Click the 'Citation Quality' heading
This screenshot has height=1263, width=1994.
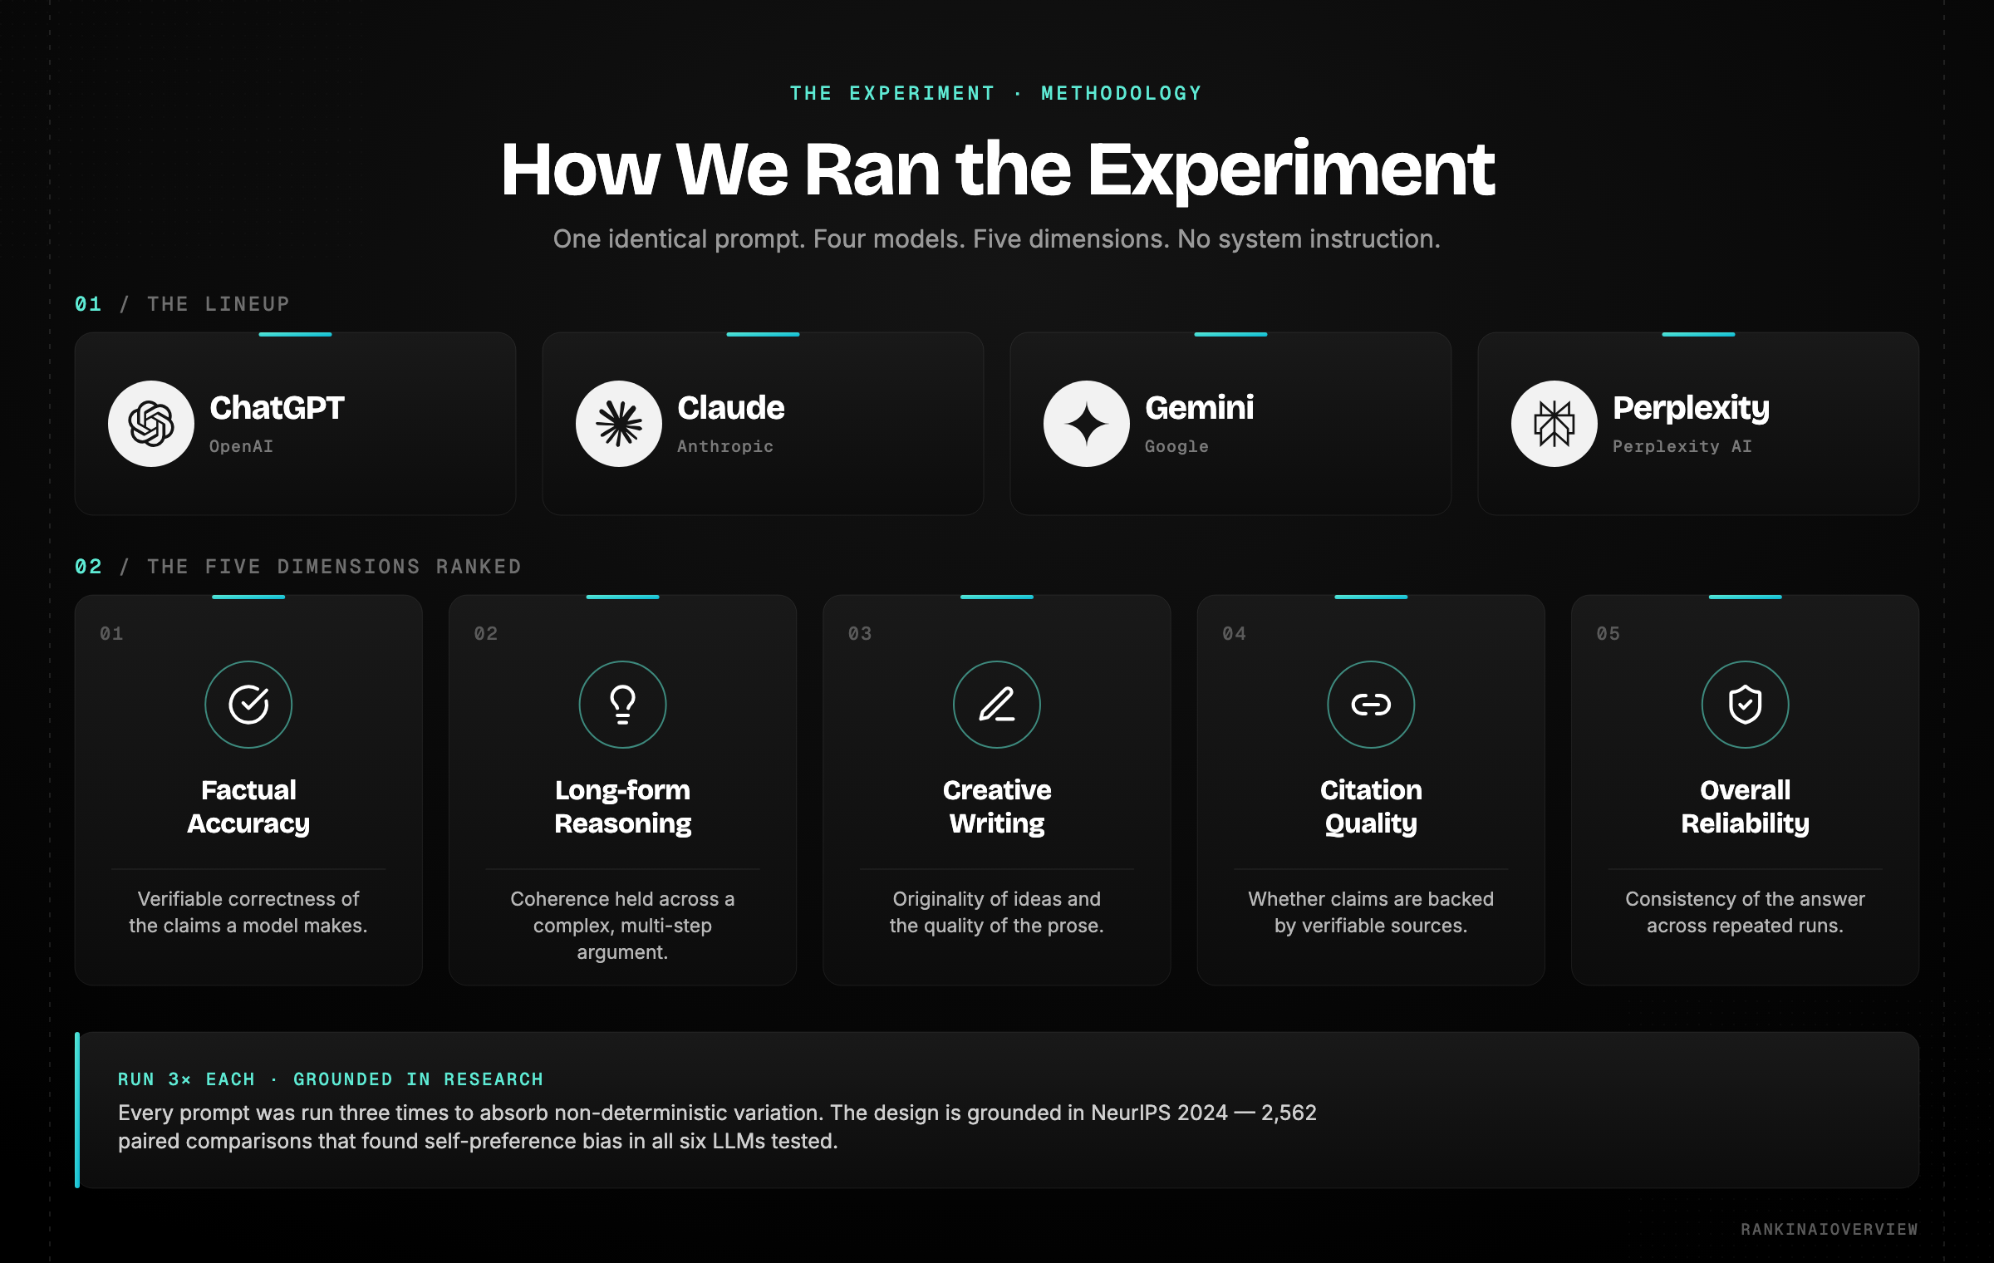click(1371, 807)
